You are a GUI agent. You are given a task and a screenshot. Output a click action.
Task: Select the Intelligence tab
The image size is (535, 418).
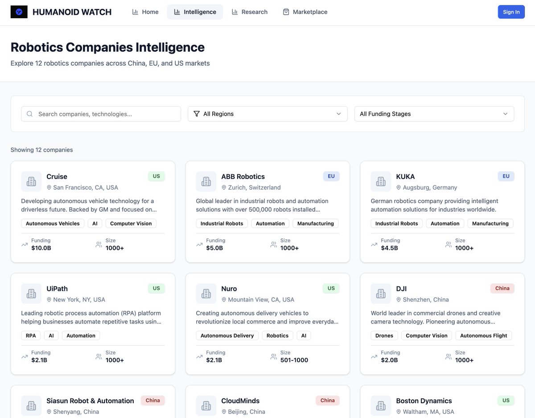click(195, 12)
